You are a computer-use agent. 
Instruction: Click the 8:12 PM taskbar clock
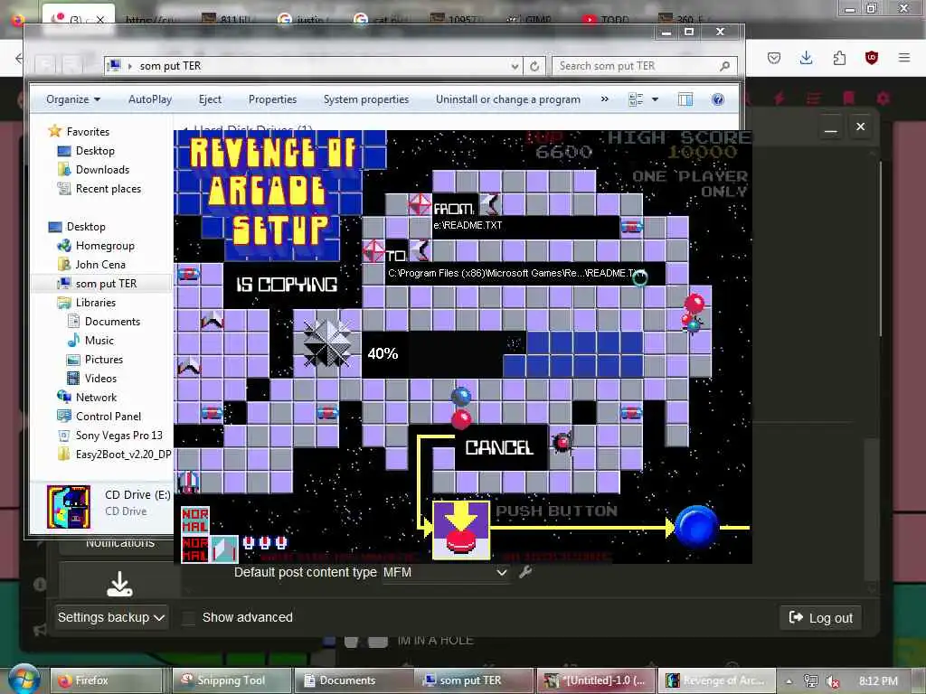[x=878, y=681]
